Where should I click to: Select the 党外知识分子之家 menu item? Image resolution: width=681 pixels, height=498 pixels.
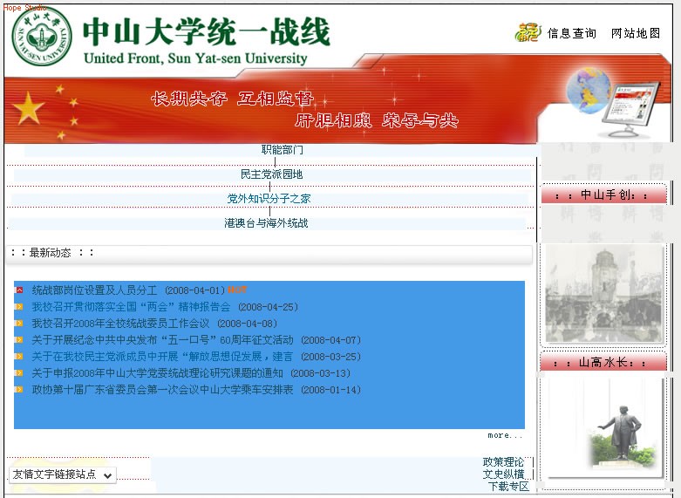[x=269, y=199]
